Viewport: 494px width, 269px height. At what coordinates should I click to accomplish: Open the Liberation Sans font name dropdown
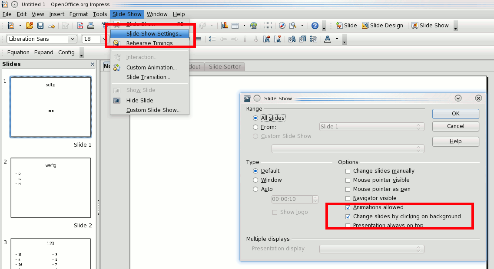[73, 39]
